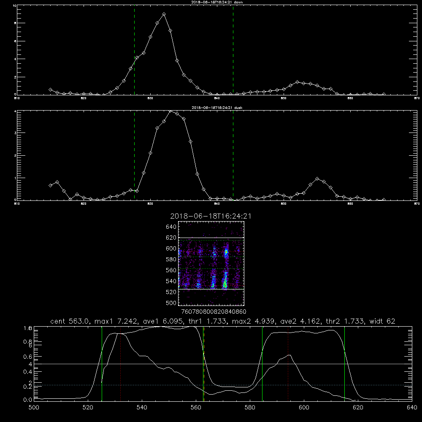Click the last green vertical line before 620
This screenshot has width=422, height=422.
coord(344,364)
